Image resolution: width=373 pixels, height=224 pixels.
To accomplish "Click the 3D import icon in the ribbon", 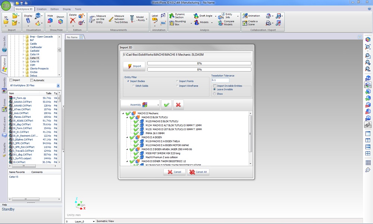I will 6,20.
